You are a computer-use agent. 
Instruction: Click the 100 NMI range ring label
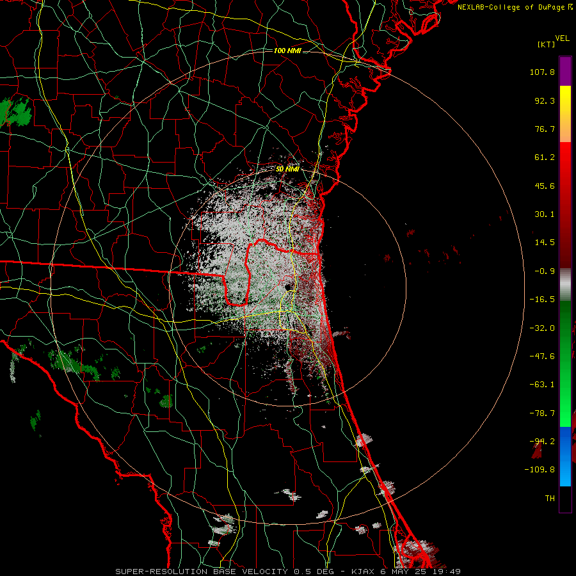[x=287, y=51]
